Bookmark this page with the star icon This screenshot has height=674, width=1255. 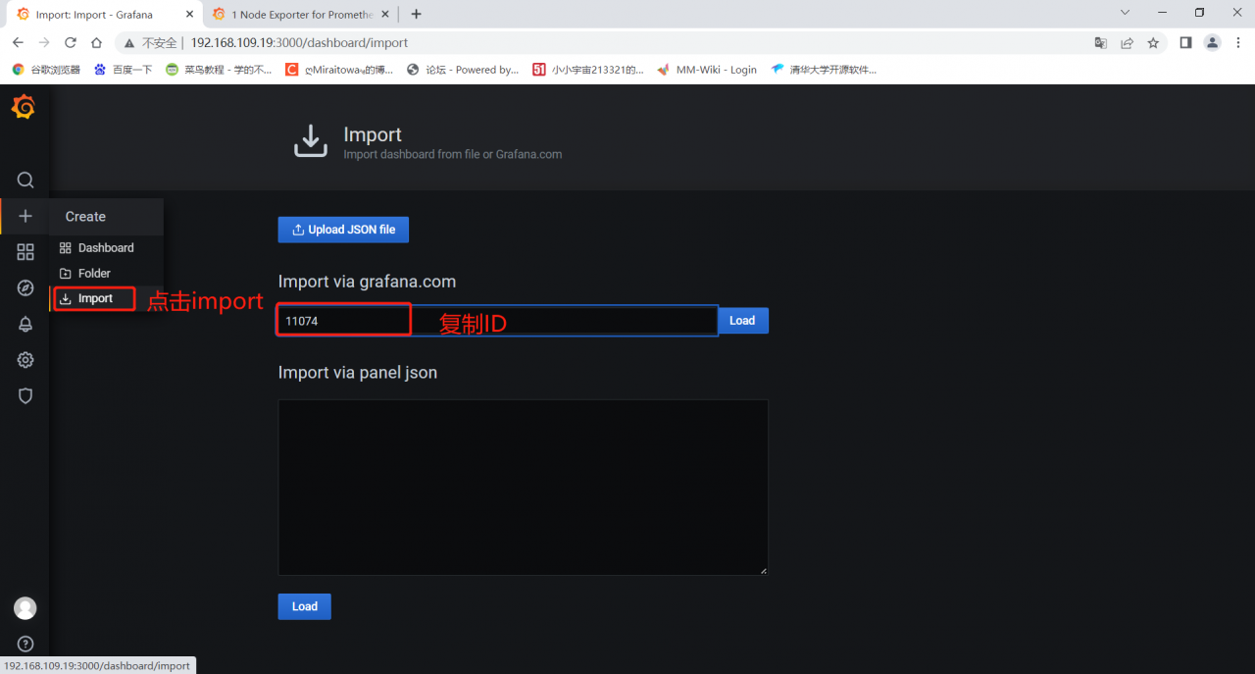point(1153,43)
